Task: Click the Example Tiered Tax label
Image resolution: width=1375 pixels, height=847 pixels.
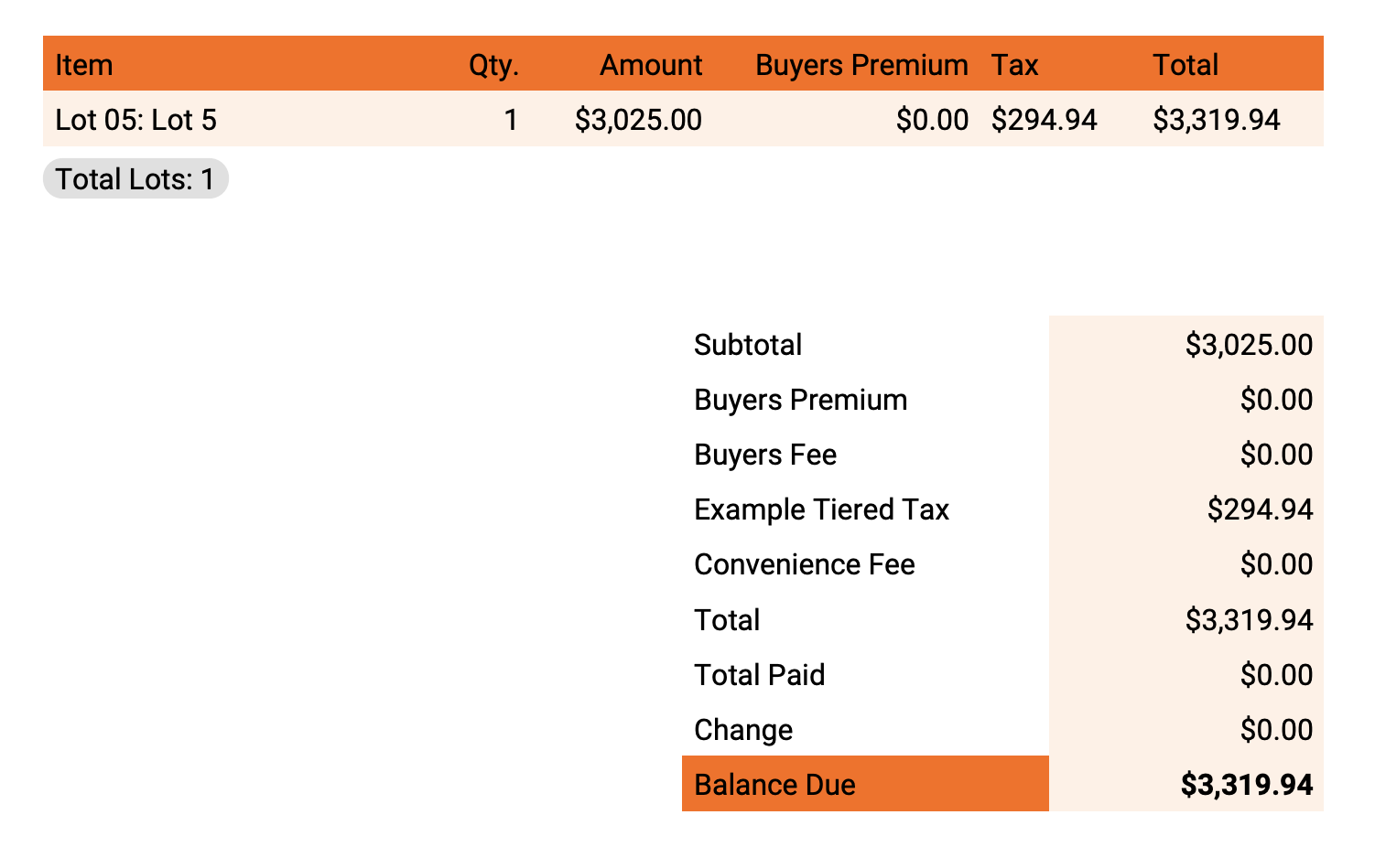Action: click(x=821, y=509)
